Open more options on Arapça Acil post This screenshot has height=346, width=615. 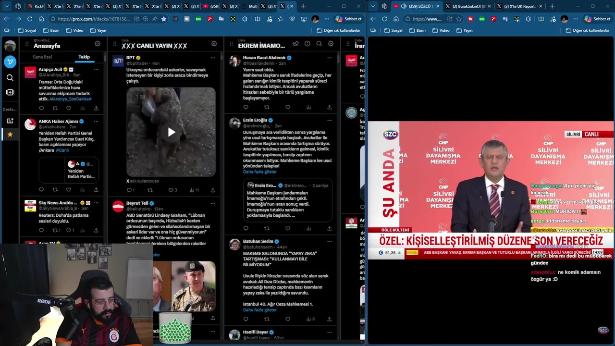(x=96, y=70)
